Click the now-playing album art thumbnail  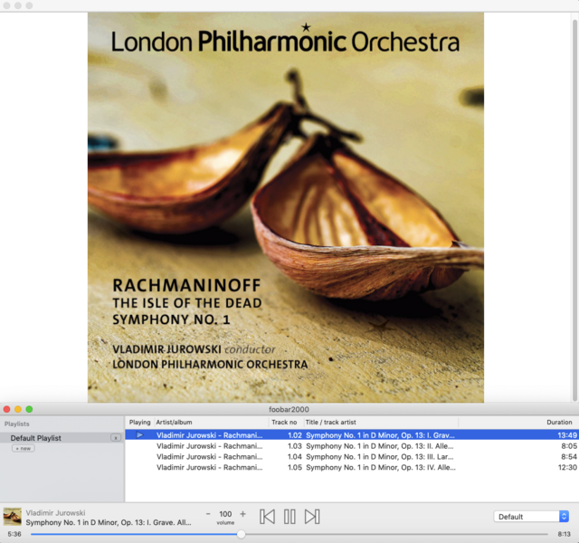[x=13, y=517]
